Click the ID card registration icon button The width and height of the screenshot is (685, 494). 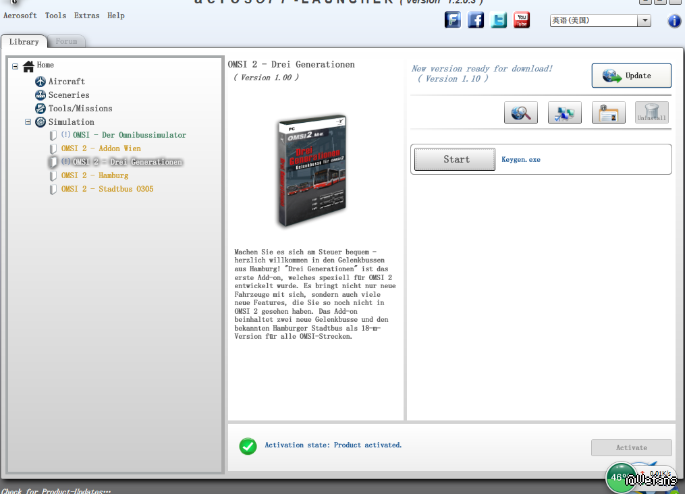tap(608, 113)
